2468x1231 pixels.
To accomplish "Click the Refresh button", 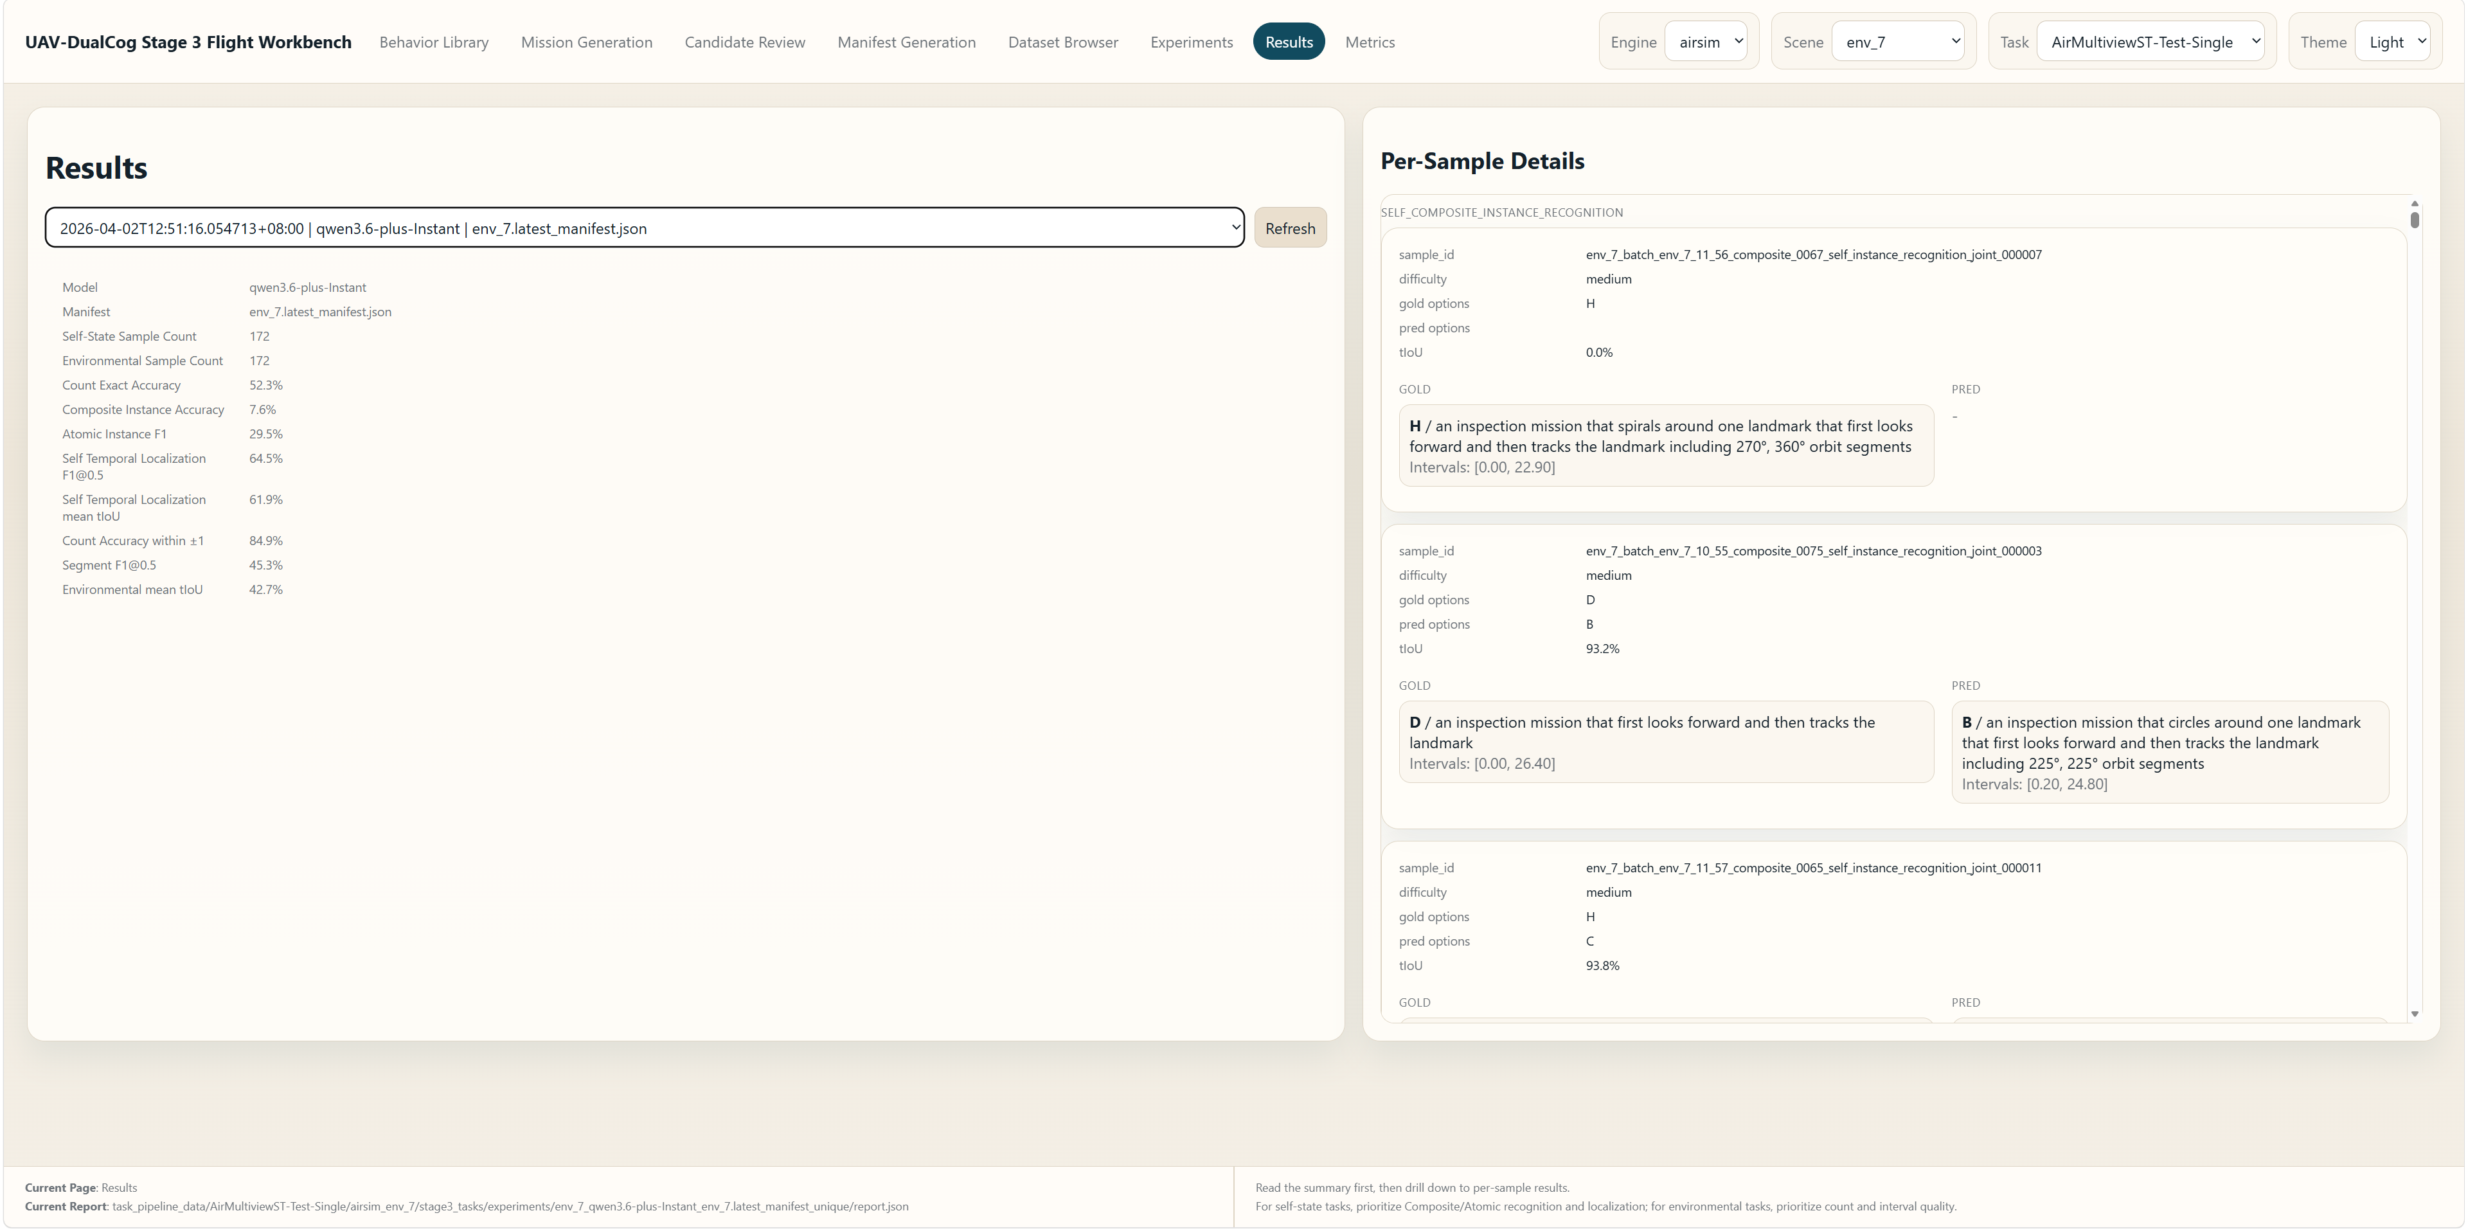I will click(1289, 228).
